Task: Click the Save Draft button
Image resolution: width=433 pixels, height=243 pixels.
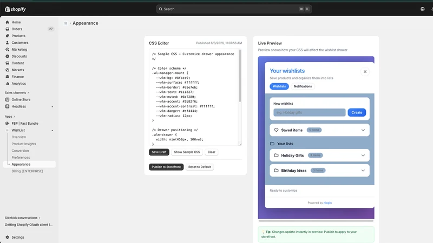Action: coord(159,152)
